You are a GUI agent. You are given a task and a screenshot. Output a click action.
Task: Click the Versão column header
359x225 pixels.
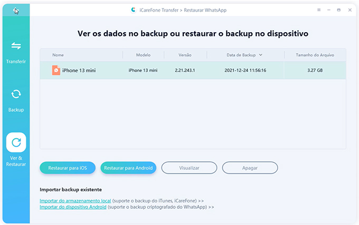[x=185, y=55]
